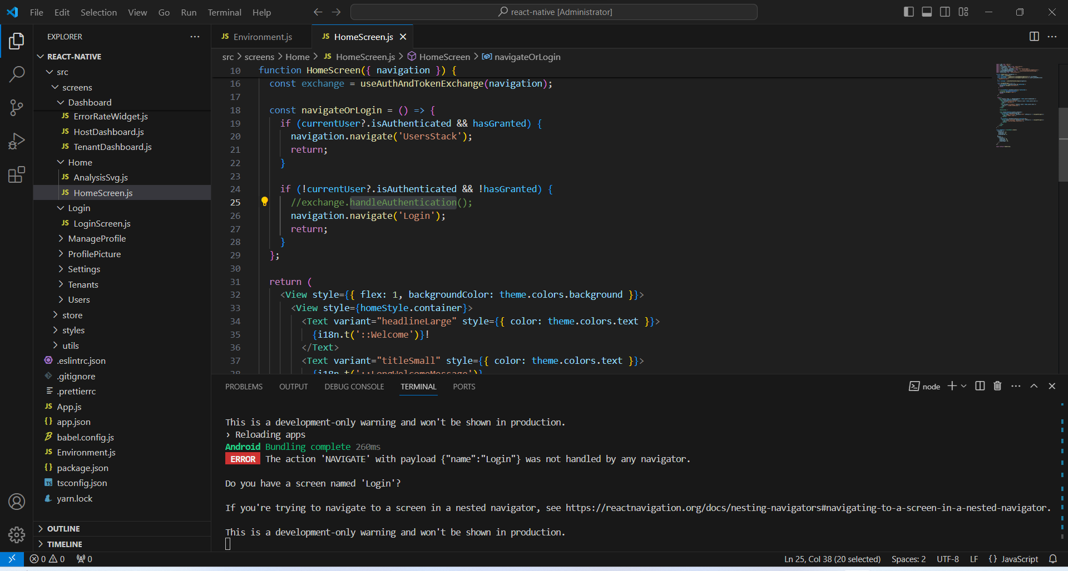Image resolution: width=1068 pixels, height=571 pixels.
Task: Toggle the secondary side bar layout button
Action: tap(945, 12)
